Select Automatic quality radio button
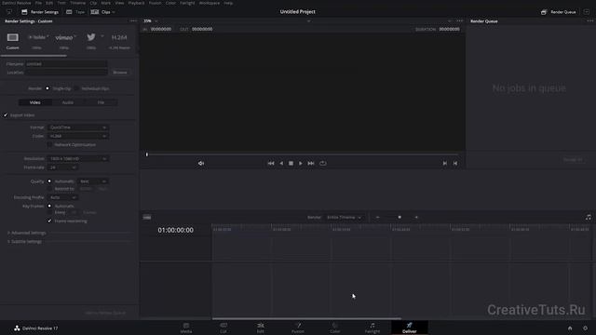The height and width of the screenshot is (335, 596). [49, 181]
